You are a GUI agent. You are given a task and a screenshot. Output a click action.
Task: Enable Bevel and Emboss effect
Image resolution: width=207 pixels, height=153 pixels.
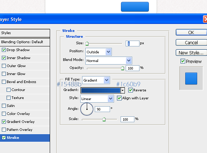(4, 82)
